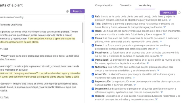Viewport: 184px width, 103px height.
Task: Open Wikipedia link for Dispersión
Action: coord(162,92)
